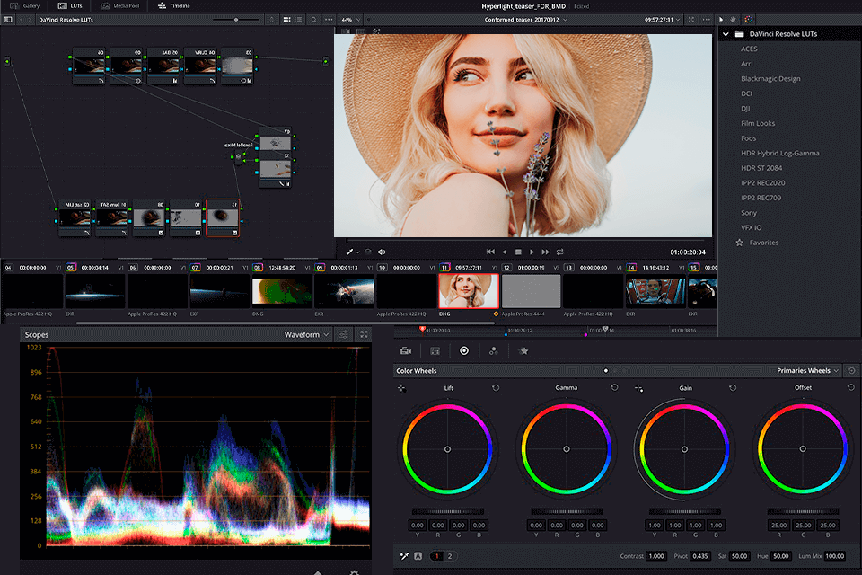Open the ACES LUT folder

[x=749, y=49]
